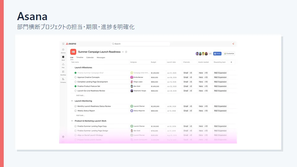Click Emilia Becker's assignee avatar
The image size is (297, 167).
[x=132, y=77]
